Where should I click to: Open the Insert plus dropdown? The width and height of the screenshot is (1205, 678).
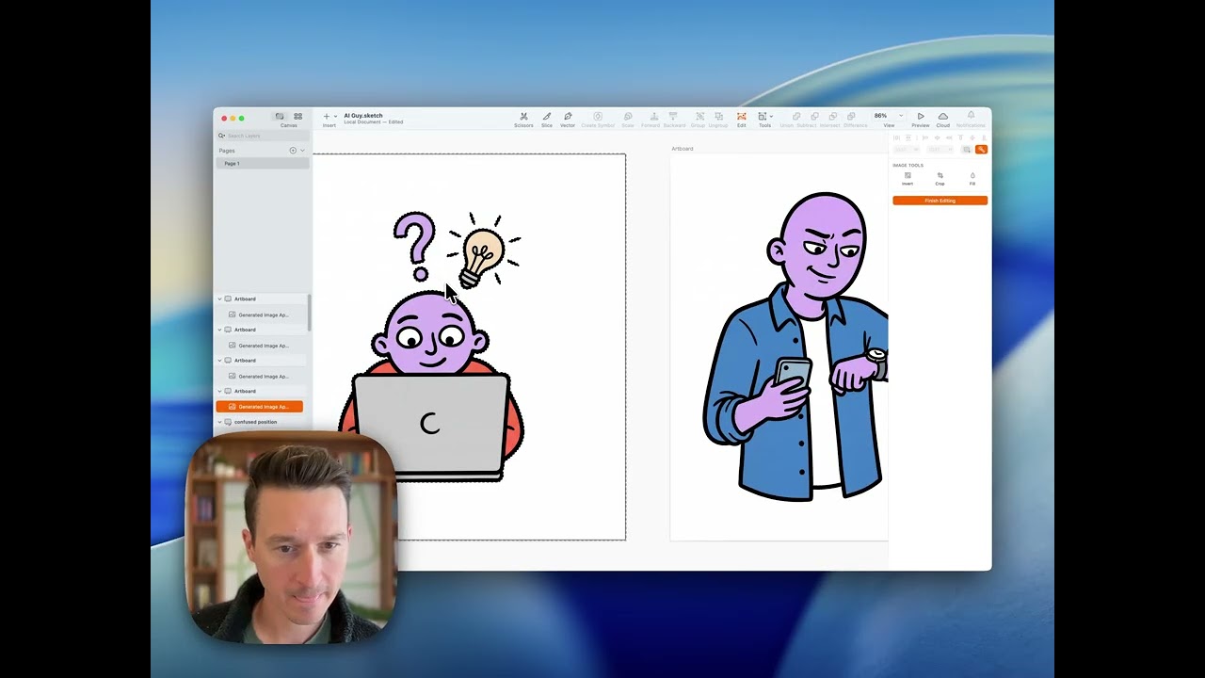pyautogui.click(x=329, y=117)
